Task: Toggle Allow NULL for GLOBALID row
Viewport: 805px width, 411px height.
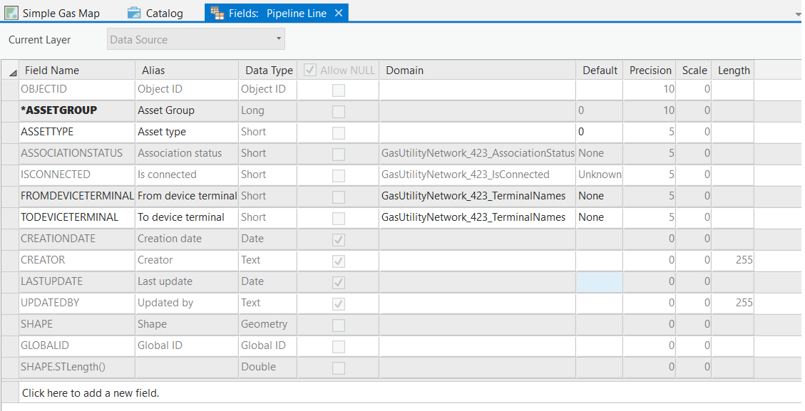Action: pyautogui.click(x=338, y=347)
